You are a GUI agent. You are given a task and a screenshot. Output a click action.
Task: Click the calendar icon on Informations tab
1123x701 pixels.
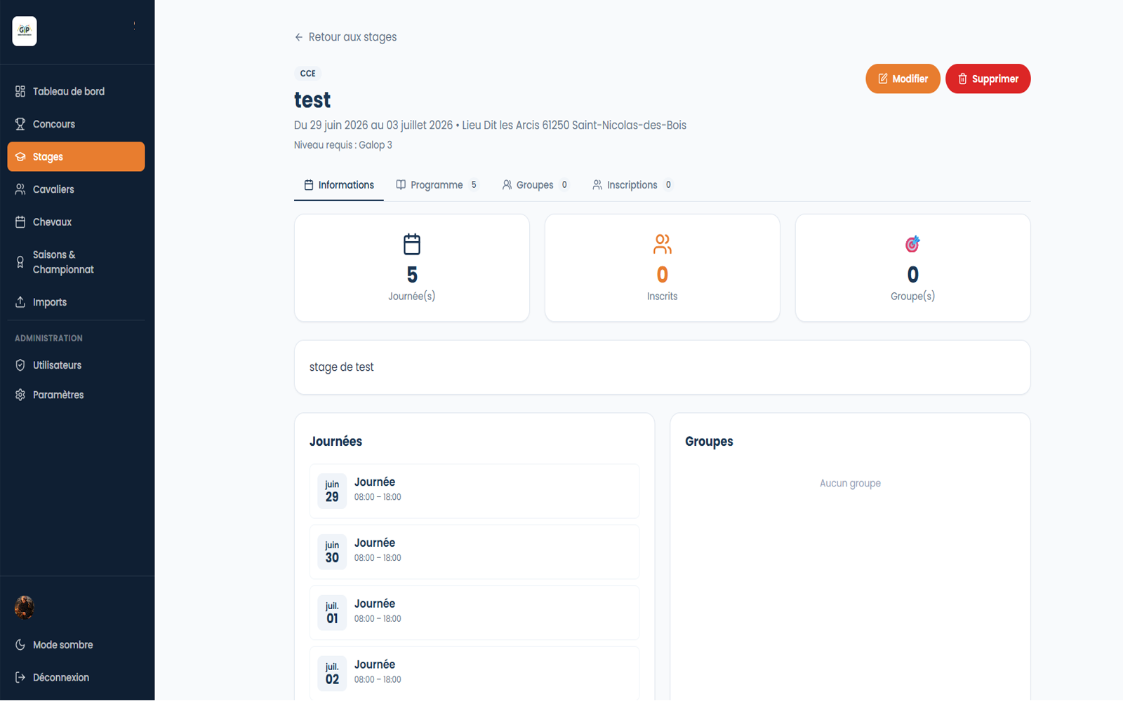[309, 185]
